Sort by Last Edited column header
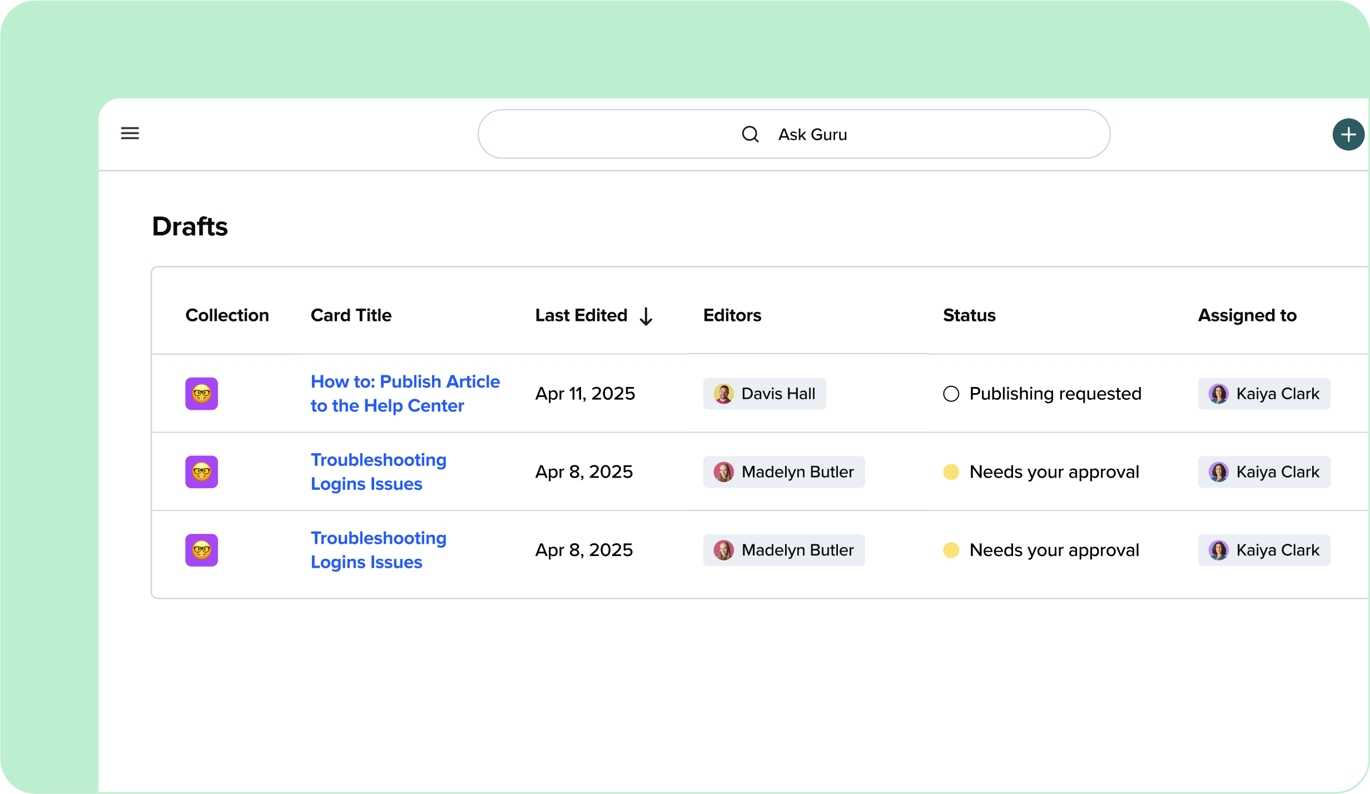Screen dimensions: 1370x794 click(581, 315)
